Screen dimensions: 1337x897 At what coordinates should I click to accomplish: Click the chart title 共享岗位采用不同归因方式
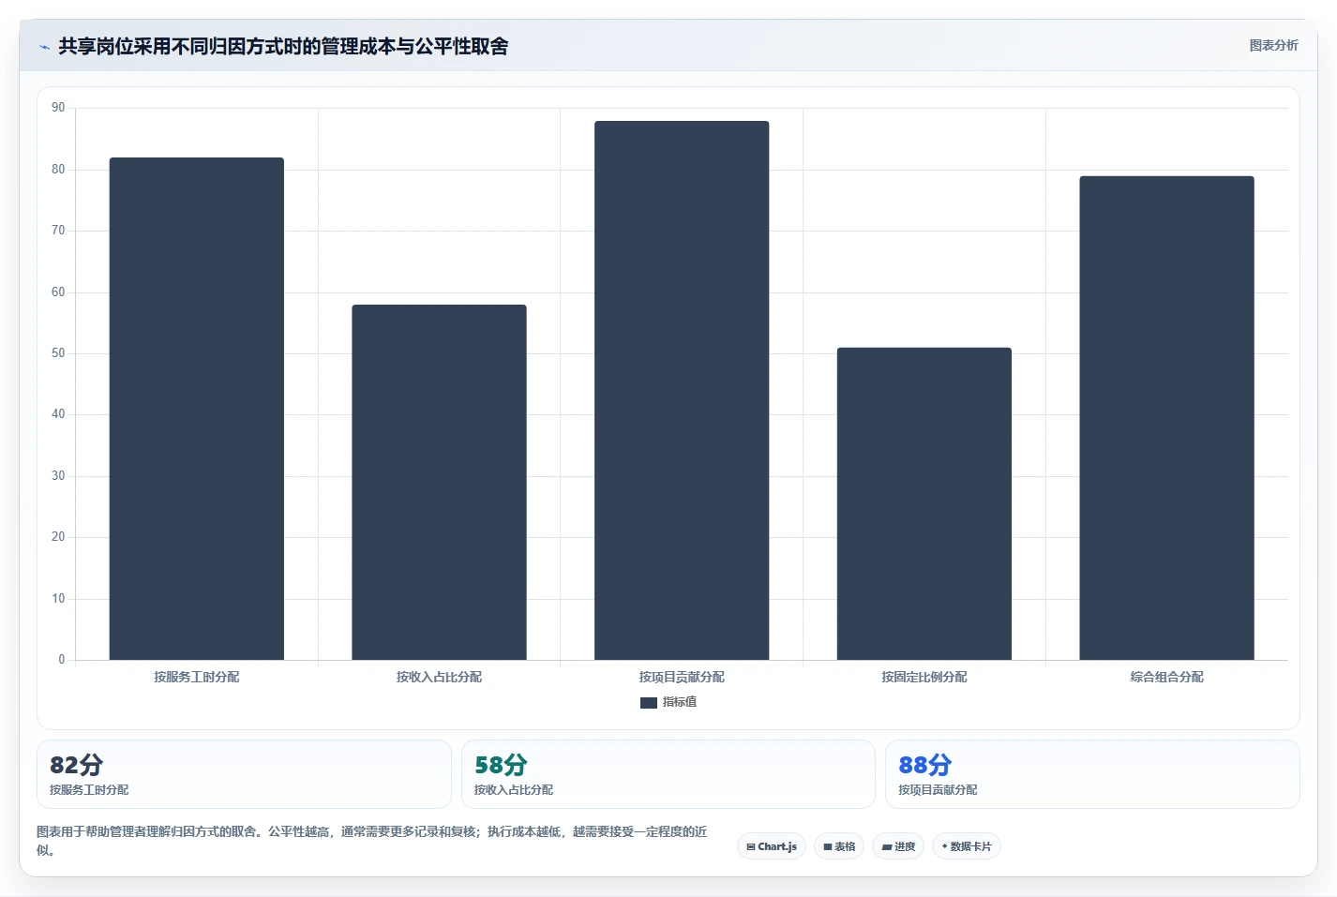coord(283,46)
